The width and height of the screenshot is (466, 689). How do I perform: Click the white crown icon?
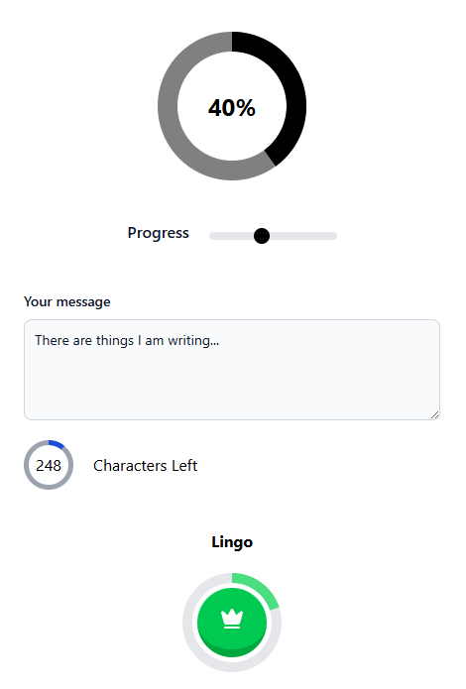(x=232, y=619)
